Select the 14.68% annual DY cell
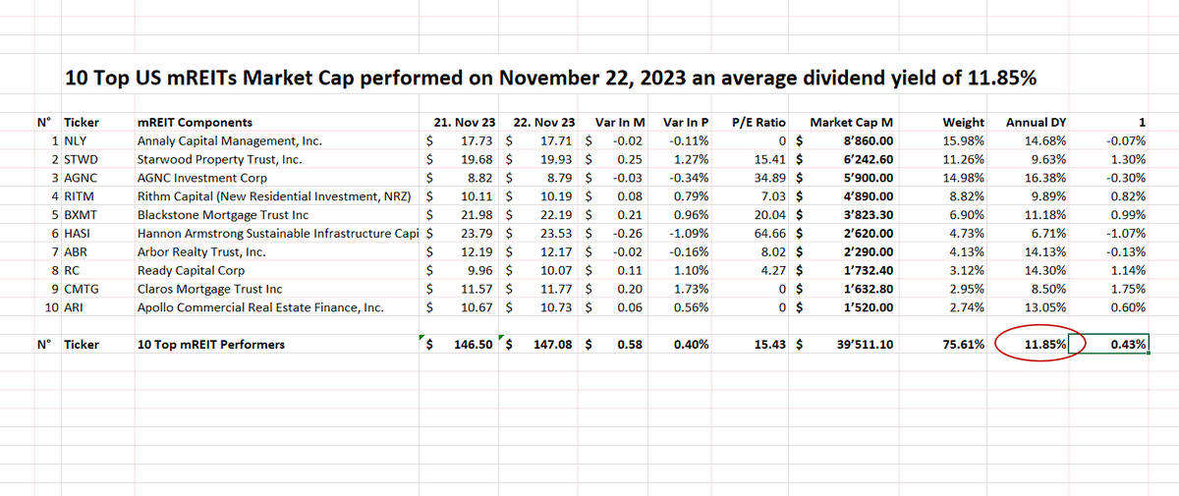Viewport: 1179px width, 496px height. point(1045,141)
